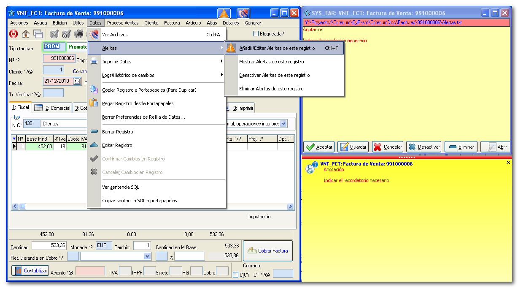Click the Eliminar button in alert editor

(461, 147)
